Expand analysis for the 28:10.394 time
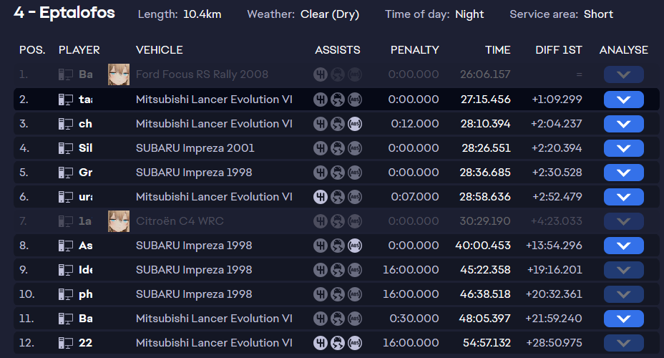 pyautogui.click(x=624, y=124)
